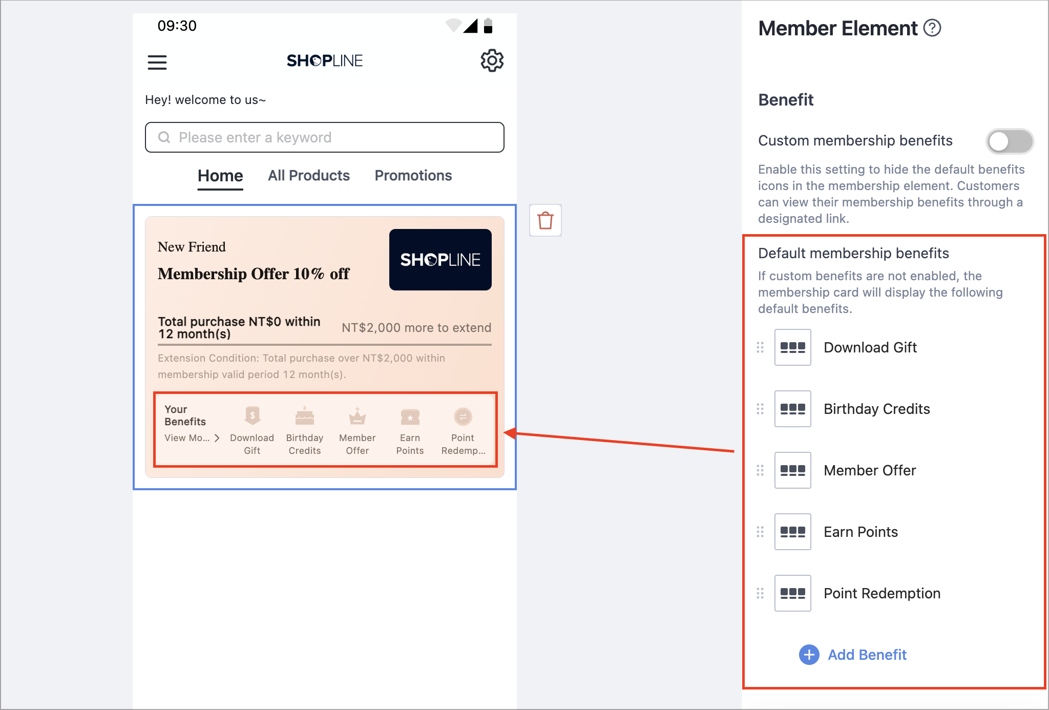1049x710 pixels.
Task: Select icon thumbnail for Member Offer benefit
Action: tap(793, 470)
